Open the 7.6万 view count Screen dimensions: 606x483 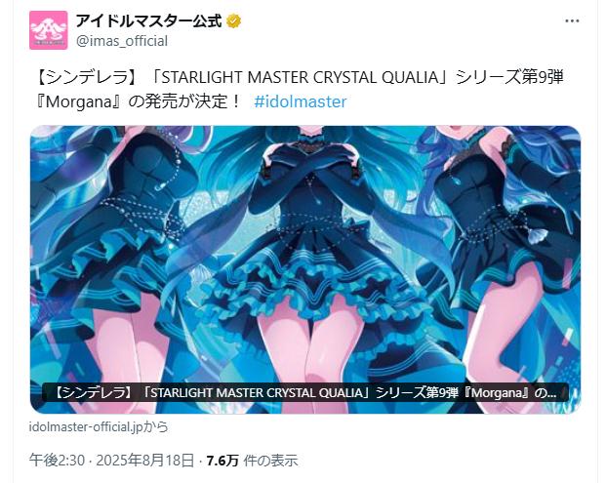(x=222, y=461)
